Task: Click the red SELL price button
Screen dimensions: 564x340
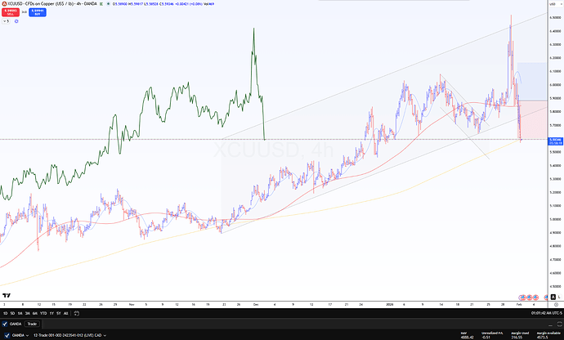Action: coord(11,12)
